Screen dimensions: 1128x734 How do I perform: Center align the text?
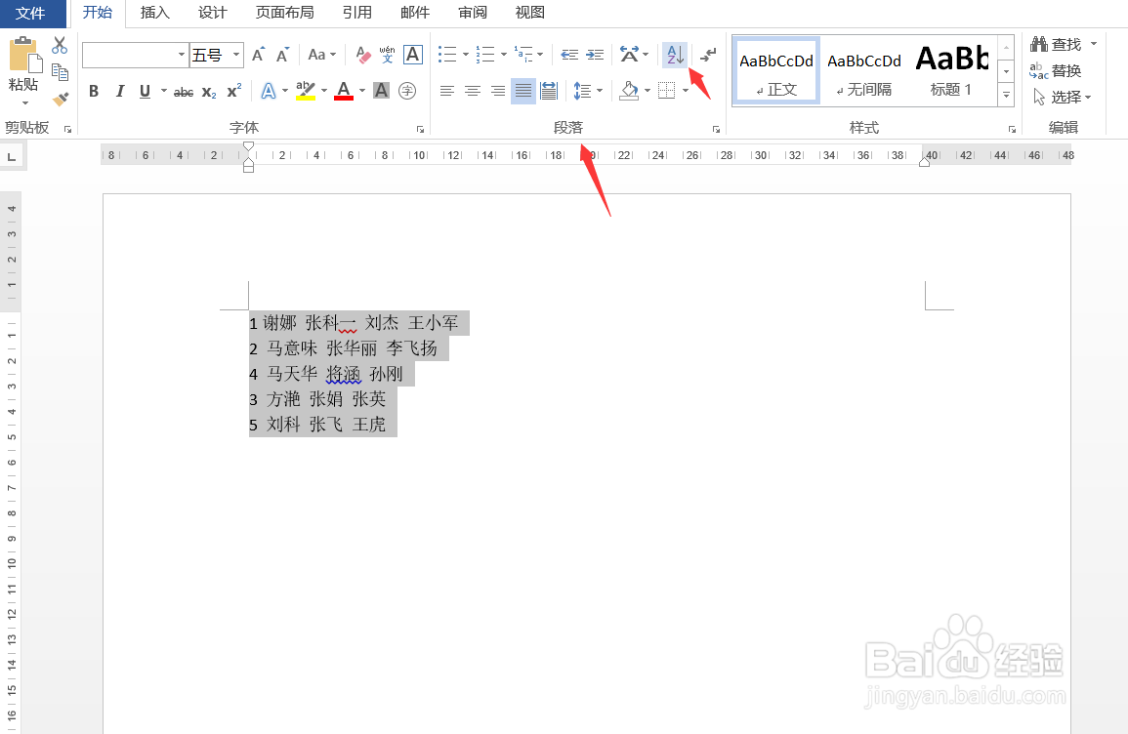[473, 91]
